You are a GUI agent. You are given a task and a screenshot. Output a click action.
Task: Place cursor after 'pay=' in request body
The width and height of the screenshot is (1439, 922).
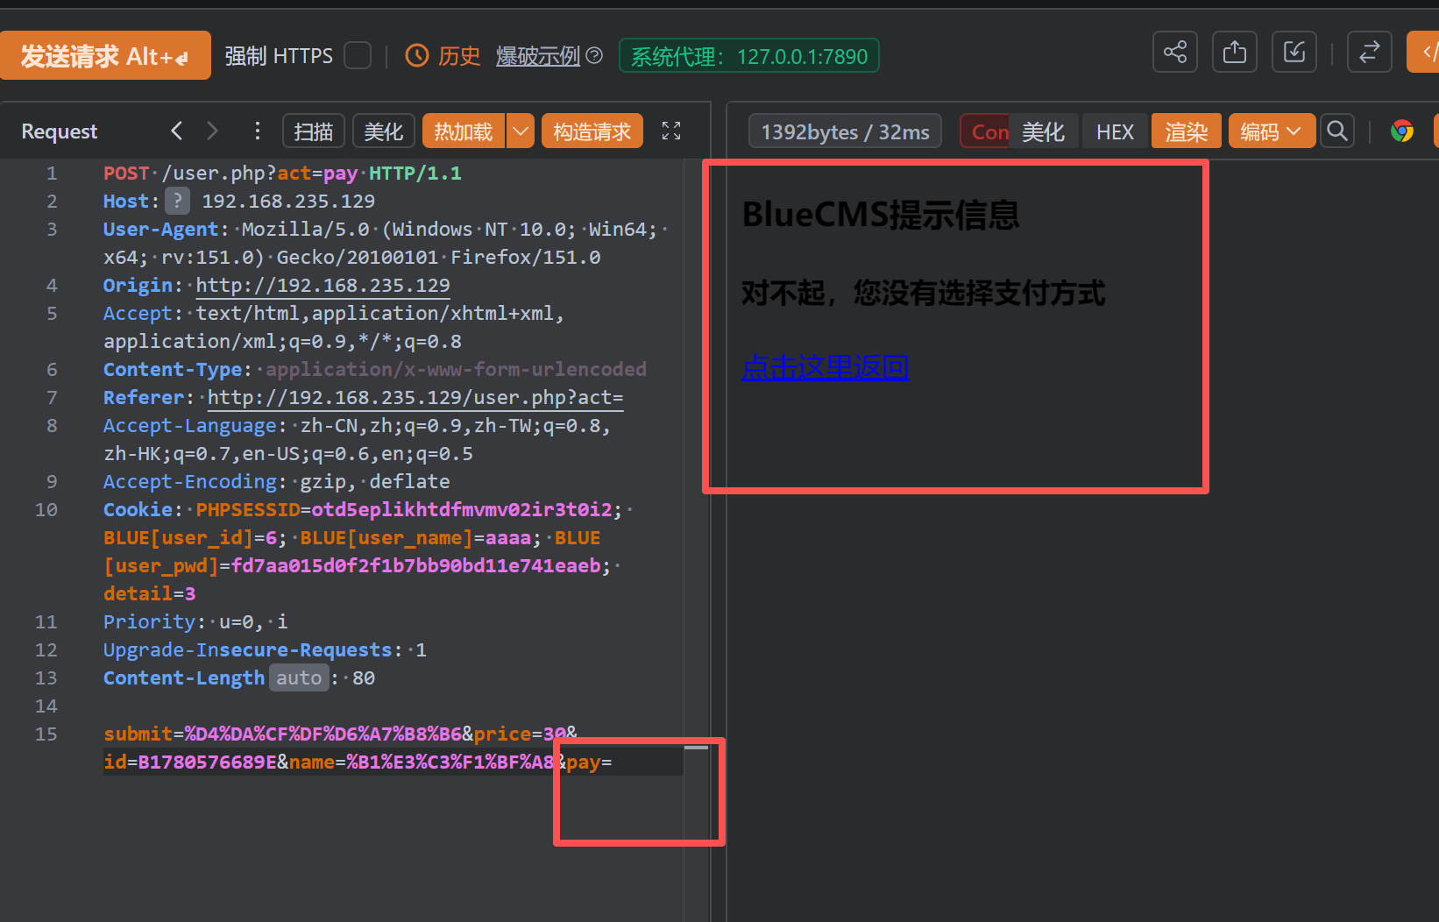pyautogui.click(x=613, y=762)
